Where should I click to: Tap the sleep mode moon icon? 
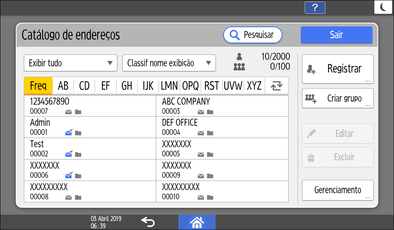[384, 7]
